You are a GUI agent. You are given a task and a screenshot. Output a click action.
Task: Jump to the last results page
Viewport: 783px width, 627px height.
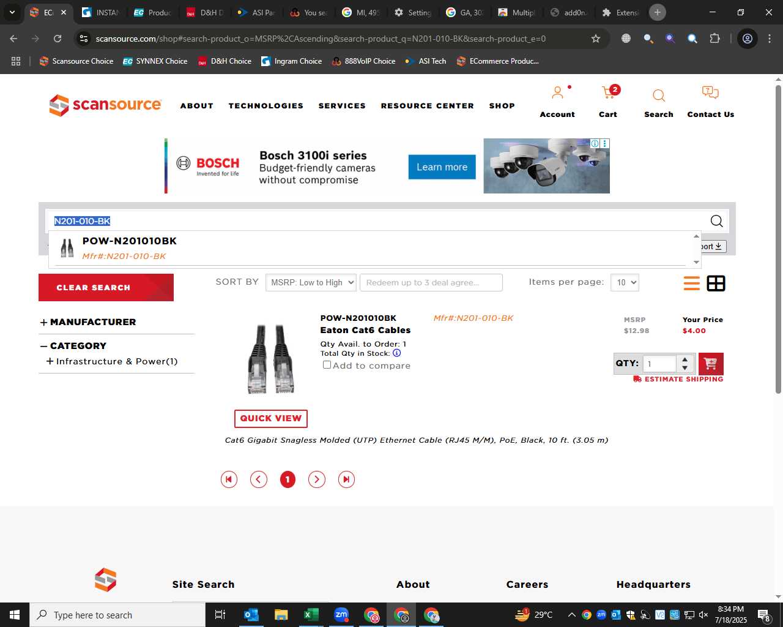(346, 479)
